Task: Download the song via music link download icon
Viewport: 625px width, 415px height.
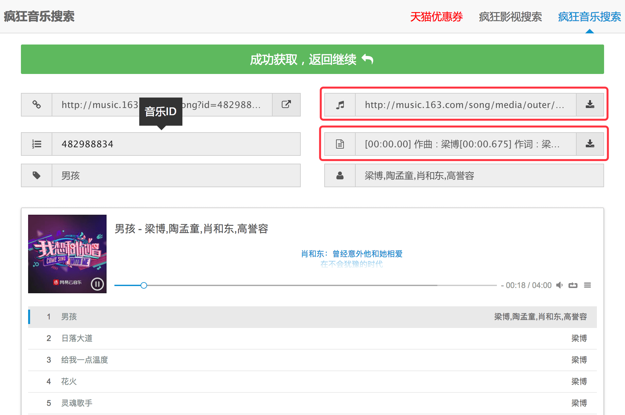Action: coord(590,105)
